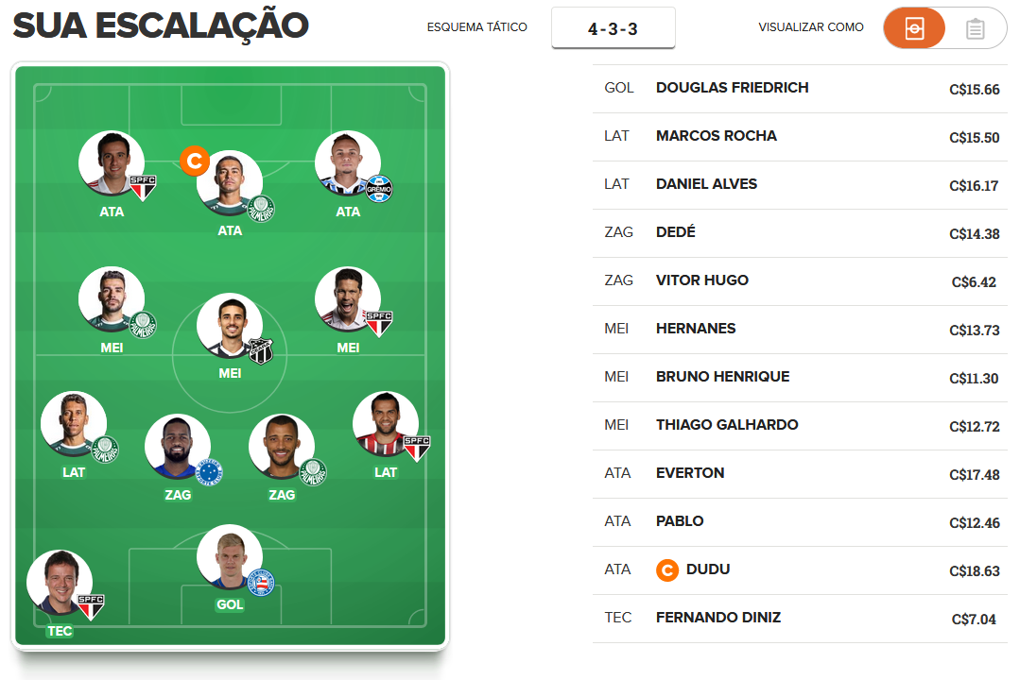
Task: Select the goalkeeper's photo on the field
Action: coord(230,557)
